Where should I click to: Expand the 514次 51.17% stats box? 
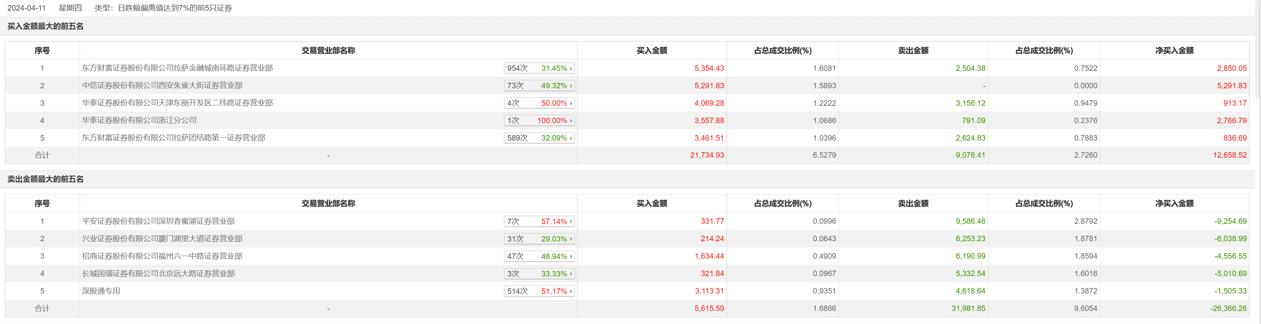[x=539, y=291]
